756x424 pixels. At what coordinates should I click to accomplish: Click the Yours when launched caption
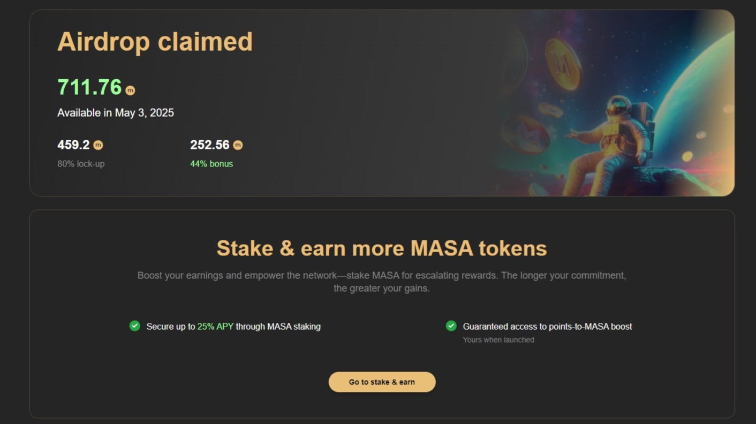[x=498, y=339]
